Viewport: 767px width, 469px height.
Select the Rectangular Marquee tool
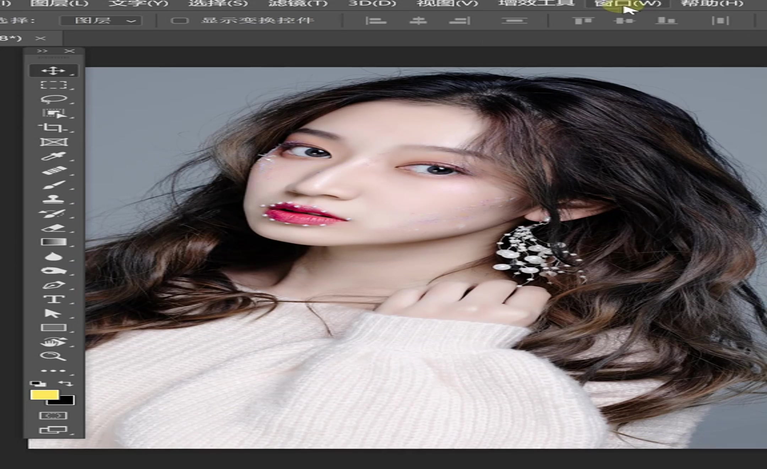coord(53,85)
